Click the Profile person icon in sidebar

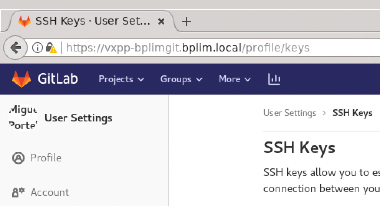tap(18, 158)
